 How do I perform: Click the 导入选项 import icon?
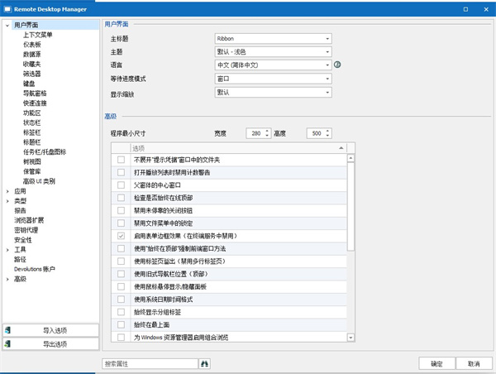tap(7, 330)
